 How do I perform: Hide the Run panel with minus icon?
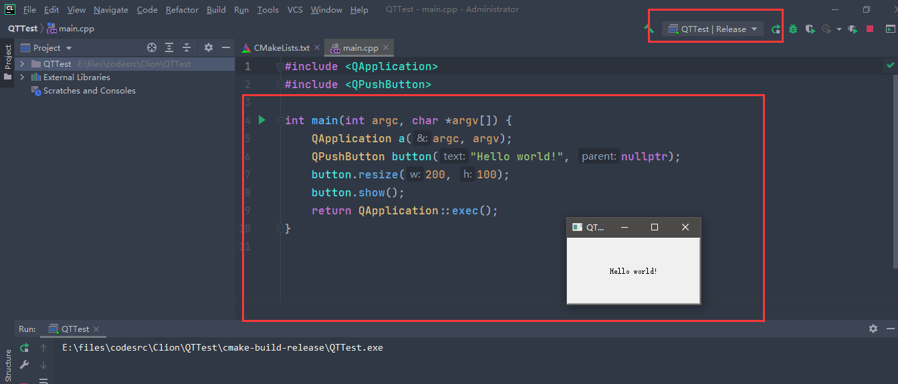pyautogui.click(x=890, y=329)
